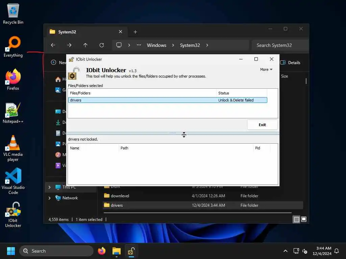Select the drivers folder in Explorer
The height and width of the screenshot is (259, 346).
pos(203,205)
